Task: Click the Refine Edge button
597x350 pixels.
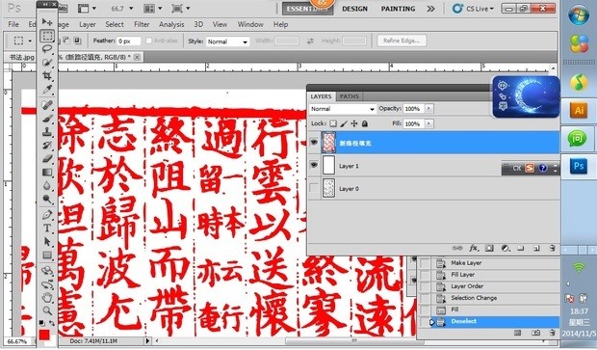Action: (x=402, y=40)
